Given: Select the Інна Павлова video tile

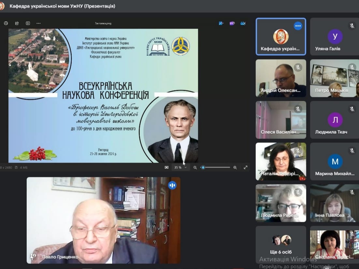Looking at the screenshot, I should point(335,203).
